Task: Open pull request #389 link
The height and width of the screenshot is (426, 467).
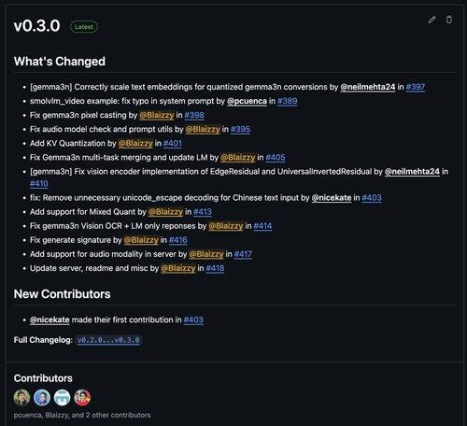Action: pyautogui.click(x=288, y=101)
